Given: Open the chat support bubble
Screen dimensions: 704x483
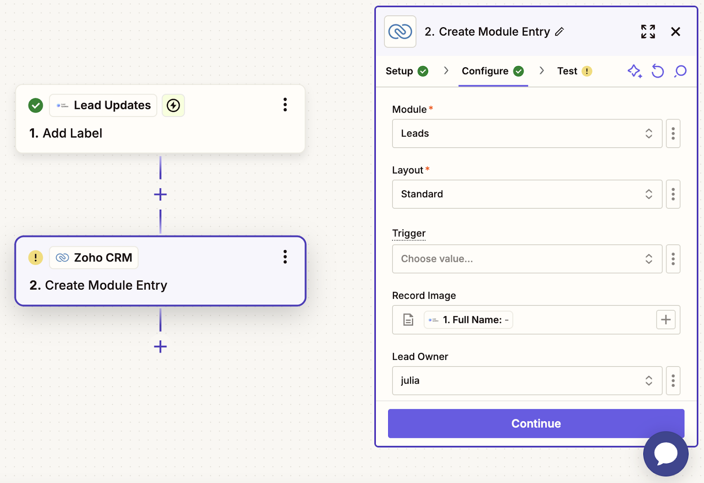Looking at the screenshot, I should click(x=665, y=454).
